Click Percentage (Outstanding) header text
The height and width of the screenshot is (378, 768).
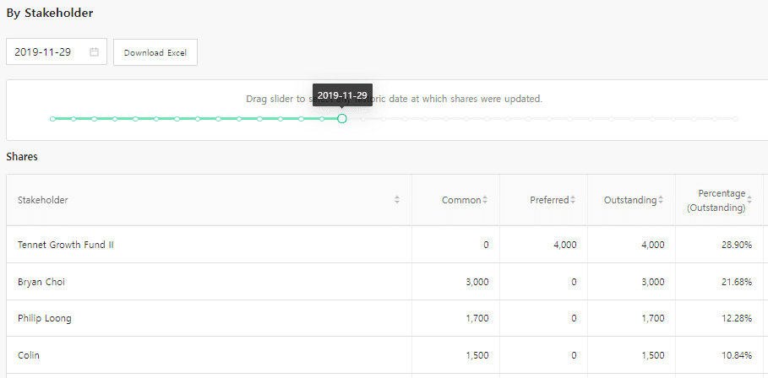coord(716,201)
